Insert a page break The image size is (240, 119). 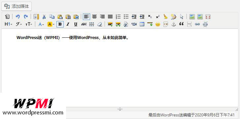tap(189, 24)
